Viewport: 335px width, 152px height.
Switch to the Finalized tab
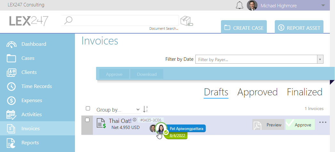click(x=305, y=92)
